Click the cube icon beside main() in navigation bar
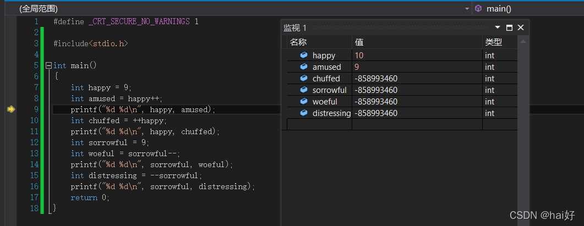The height and width of the screenshot is (226, 584). [x=478, y=8]
